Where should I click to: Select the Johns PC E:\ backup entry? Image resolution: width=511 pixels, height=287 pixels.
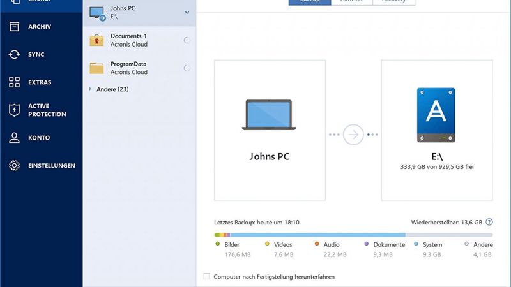coord(139,13)
